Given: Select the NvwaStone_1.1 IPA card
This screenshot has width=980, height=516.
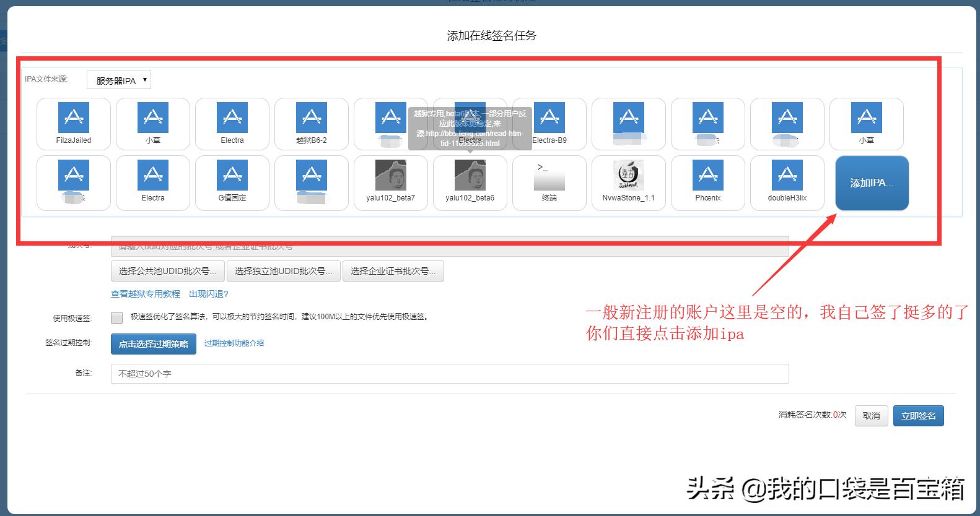Looking at the screenshot, I should tap(629, 183).
